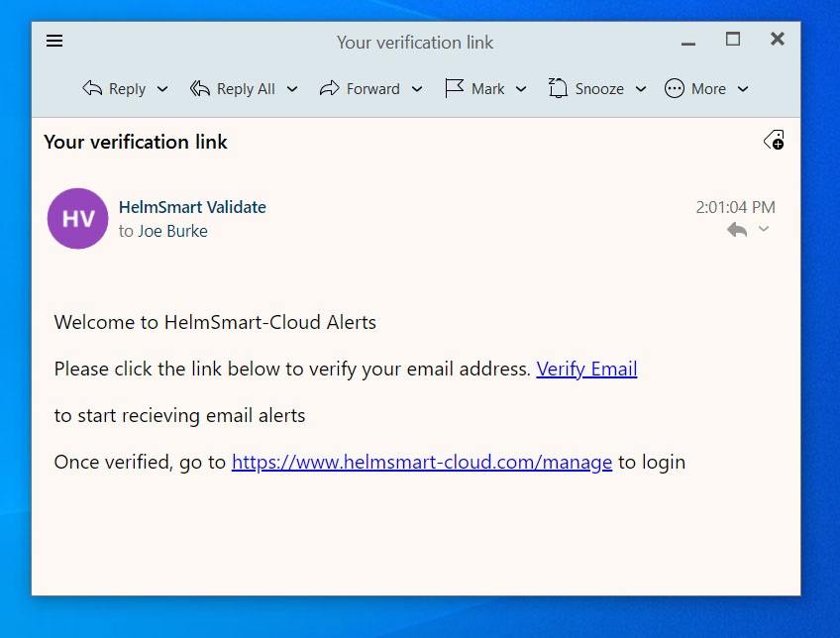Expand the message options chevron near the reply arrow

click(x=763, y=229)
